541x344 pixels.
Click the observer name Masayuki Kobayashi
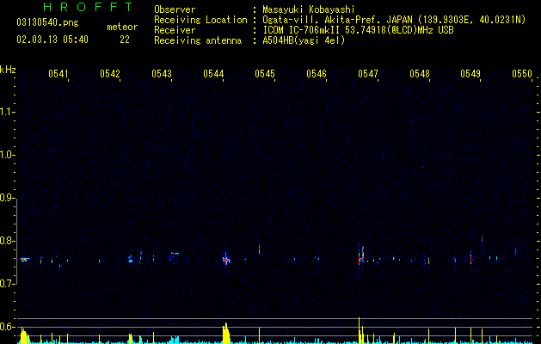click(309, 9)
